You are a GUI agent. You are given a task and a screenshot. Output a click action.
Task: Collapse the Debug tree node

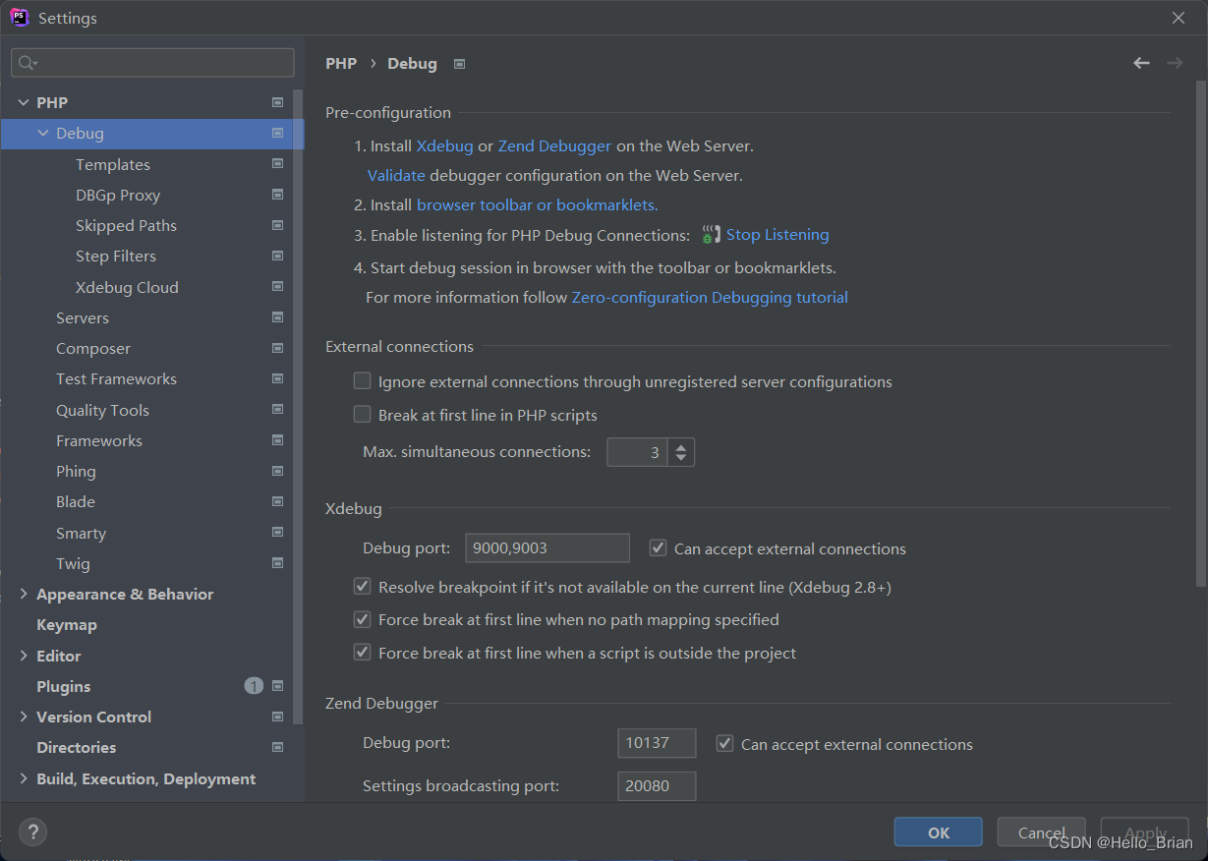click(43, 133)
